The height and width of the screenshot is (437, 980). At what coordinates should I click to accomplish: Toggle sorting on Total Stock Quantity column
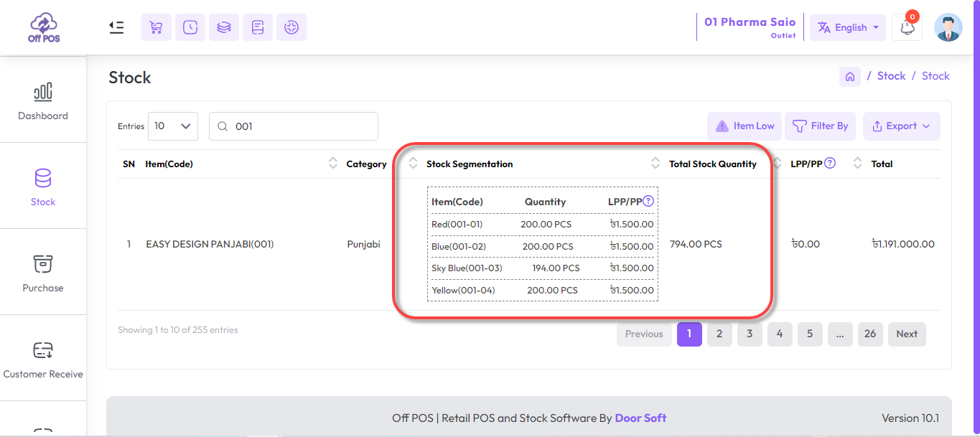pyautogui.click(x=777, y=163)
